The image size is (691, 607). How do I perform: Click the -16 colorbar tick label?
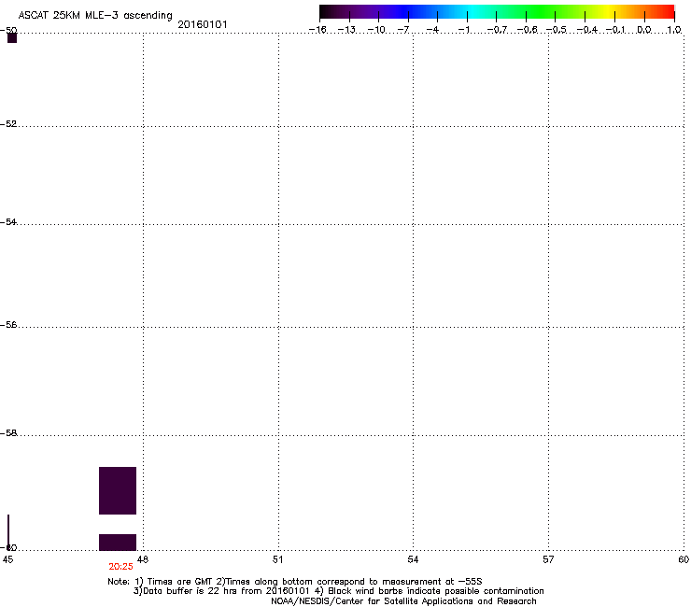[x=317, y=30]
